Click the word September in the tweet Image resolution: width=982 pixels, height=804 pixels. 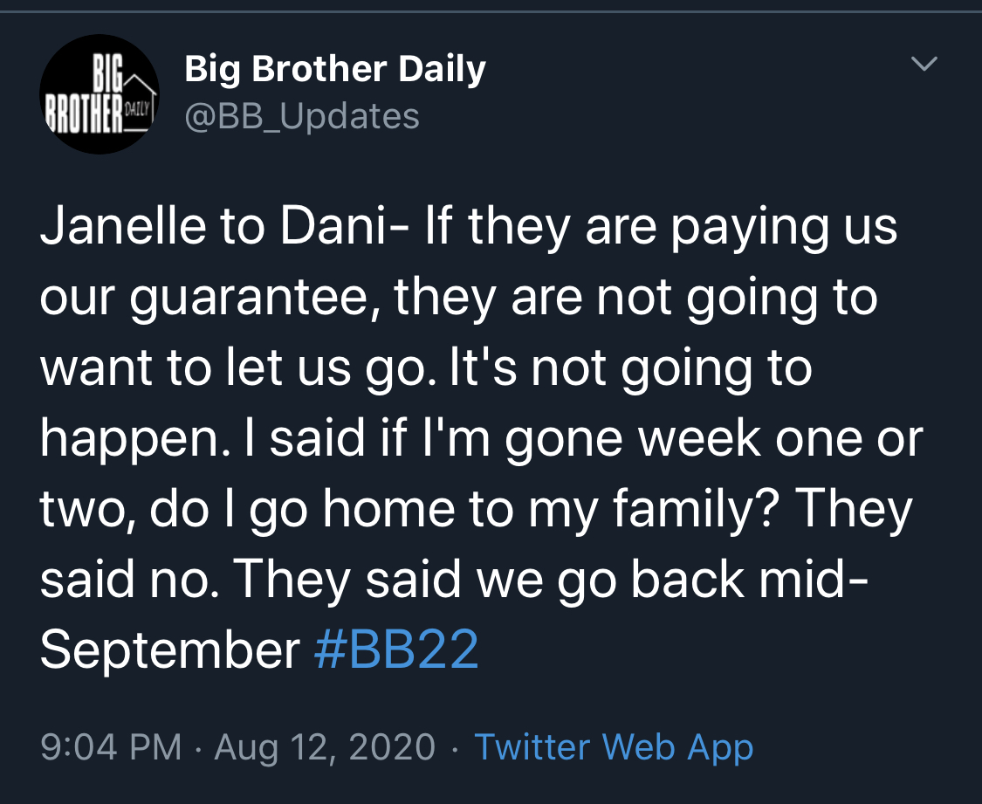(x=169, y=651)
